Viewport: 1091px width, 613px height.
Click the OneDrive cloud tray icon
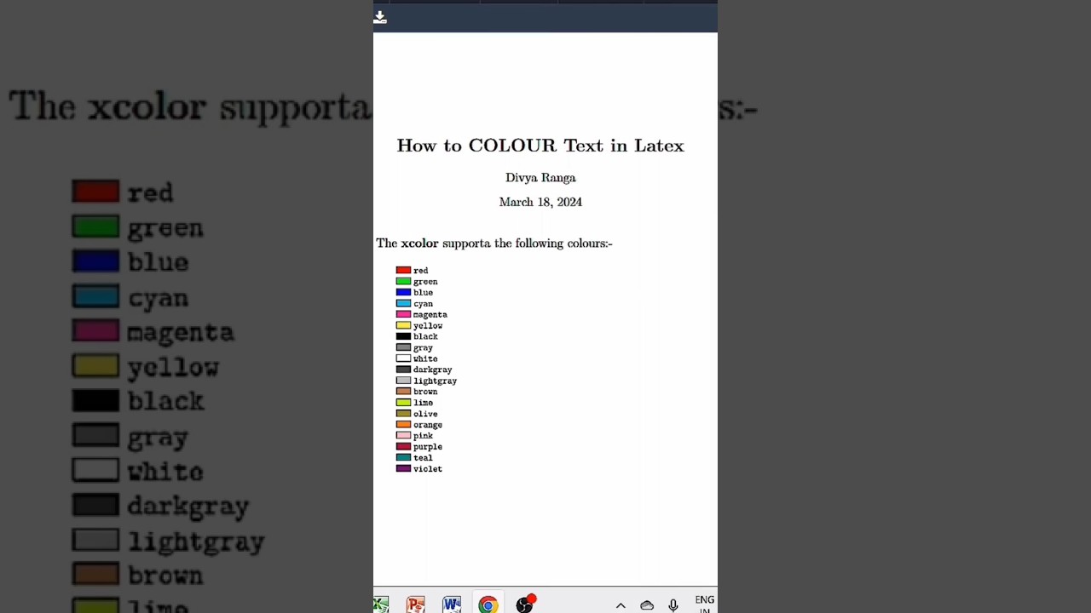click(x=647, y=605)
